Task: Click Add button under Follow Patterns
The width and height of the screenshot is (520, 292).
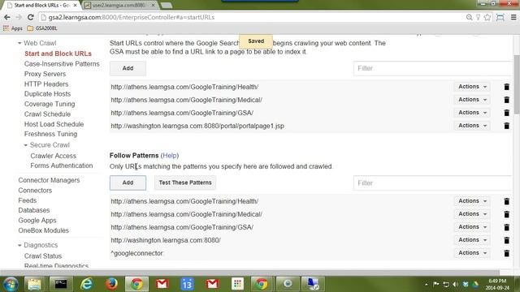Action: 128,182
